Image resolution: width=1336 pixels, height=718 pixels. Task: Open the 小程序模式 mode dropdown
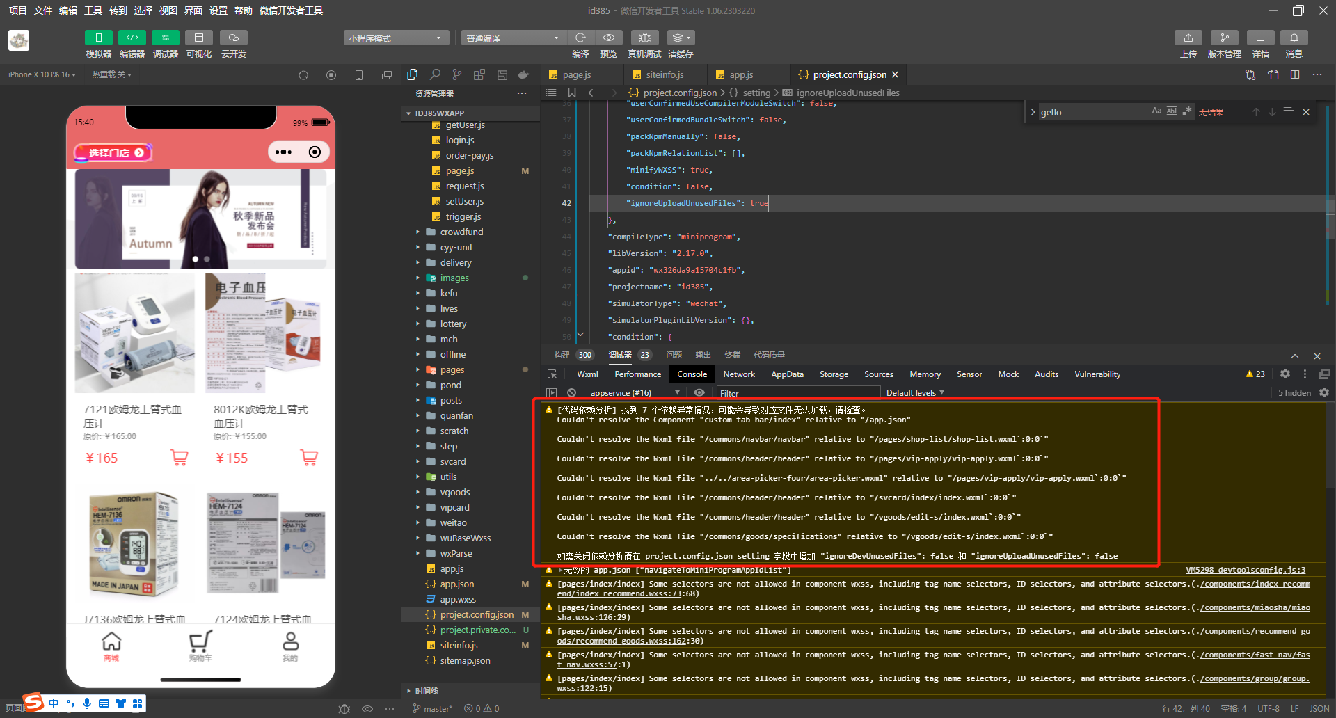click(x=395, y=38)
